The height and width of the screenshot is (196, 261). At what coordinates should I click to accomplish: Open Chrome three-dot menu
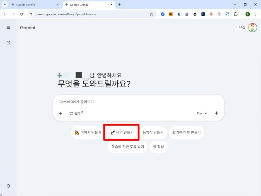click(x=256, y=14)
